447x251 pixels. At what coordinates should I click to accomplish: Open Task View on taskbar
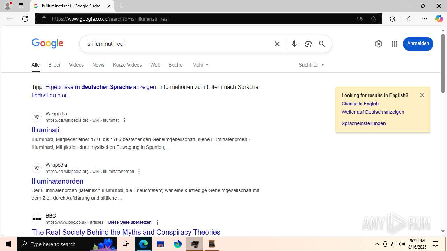click(x=126, y=244)
